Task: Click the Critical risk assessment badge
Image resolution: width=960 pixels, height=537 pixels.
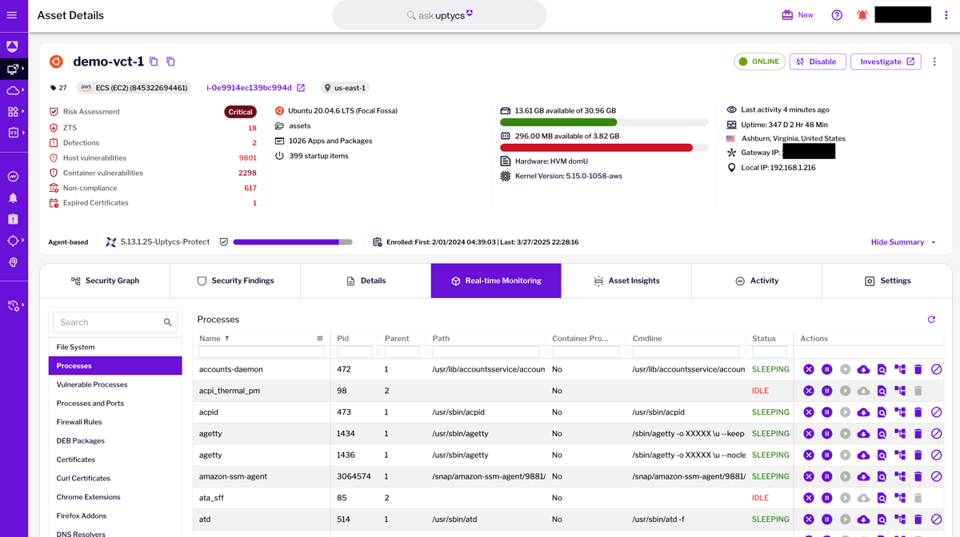Action: (240, 112)
